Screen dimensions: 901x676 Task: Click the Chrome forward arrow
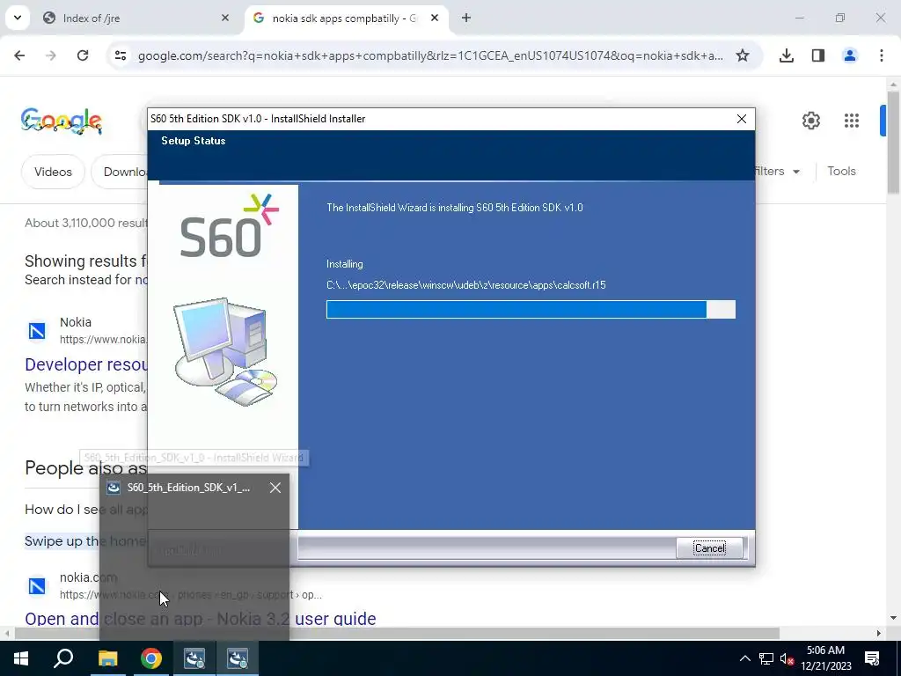coord(51,55)
